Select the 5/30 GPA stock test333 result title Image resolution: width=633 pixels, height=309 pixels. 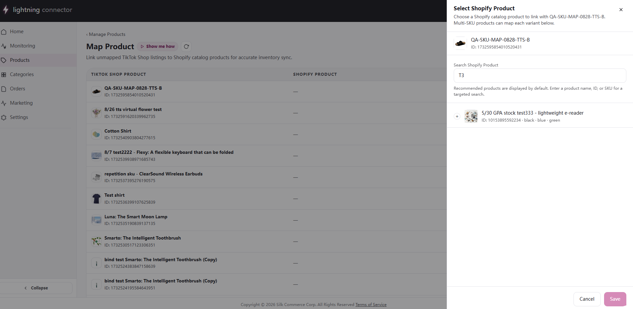[x=533, y=113]
